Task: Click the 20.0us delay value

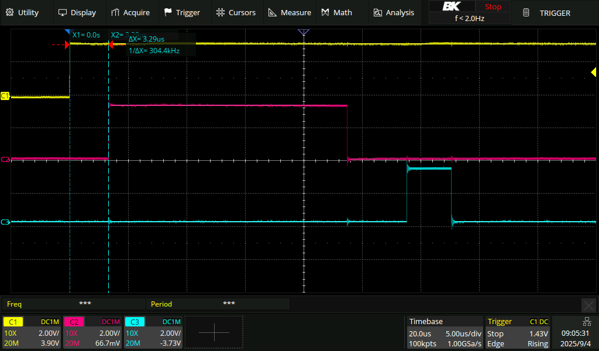Action: coord(420,333)
